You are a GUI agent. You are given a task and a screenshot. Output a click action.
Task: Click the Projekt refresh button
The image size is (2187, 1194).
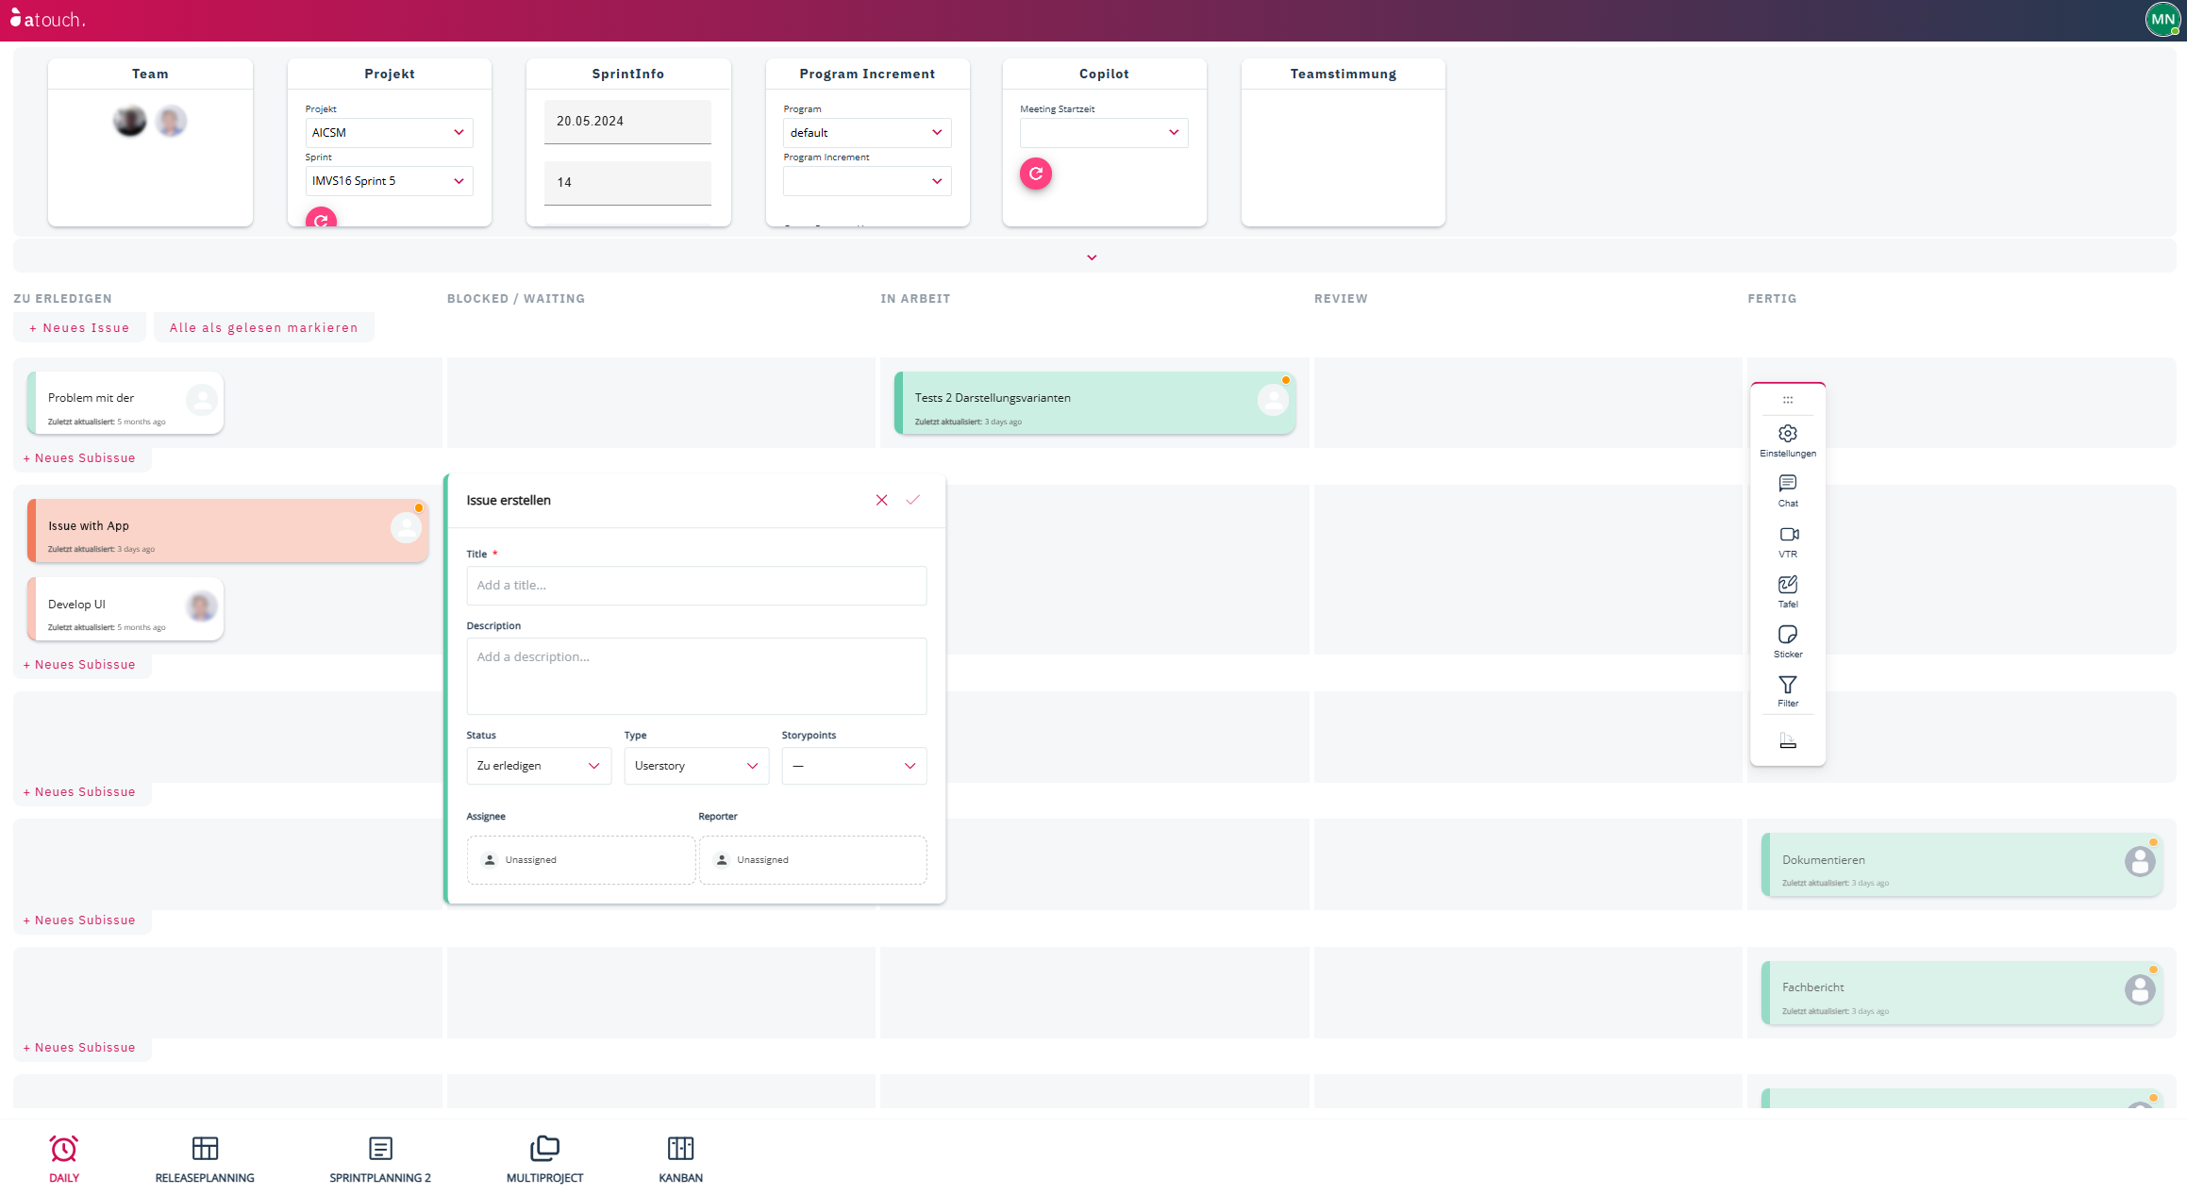321,218
